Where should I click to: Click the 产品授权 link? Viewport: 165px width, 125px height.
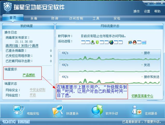(x=29, y=75)
